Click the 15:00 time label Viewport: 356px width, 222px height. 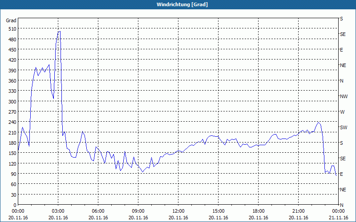218,211
